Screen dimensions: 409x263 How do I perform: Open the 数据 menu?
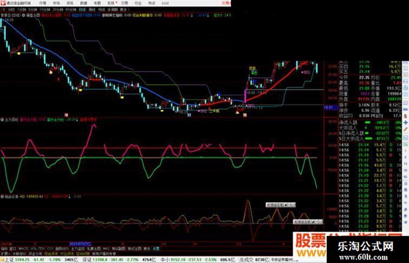point(84,3)
